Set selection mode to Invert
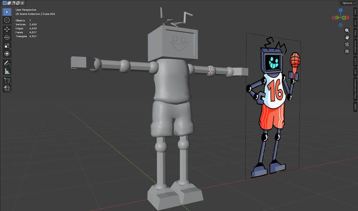Screen dimensions: 358x211 tap(18, 3)
